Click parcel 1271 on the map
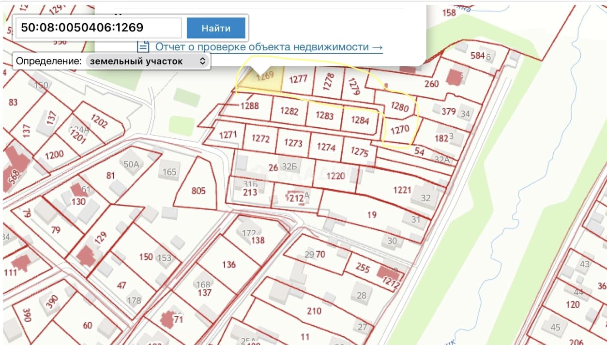The image size is (607, 345). (x=228, y=134)
